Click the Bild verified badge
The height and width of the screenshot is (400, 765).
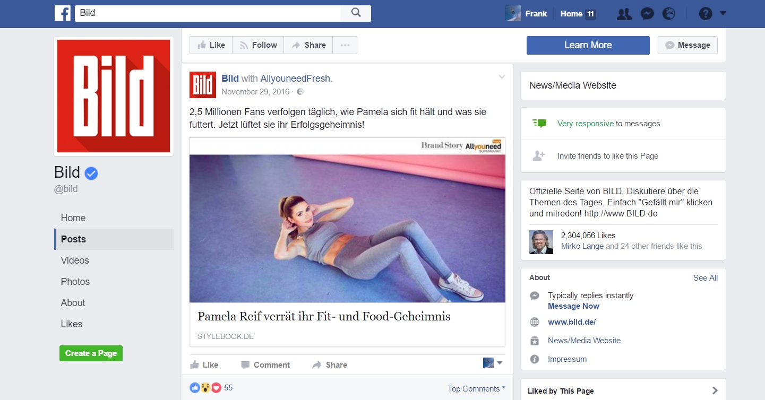coord(91,173)
